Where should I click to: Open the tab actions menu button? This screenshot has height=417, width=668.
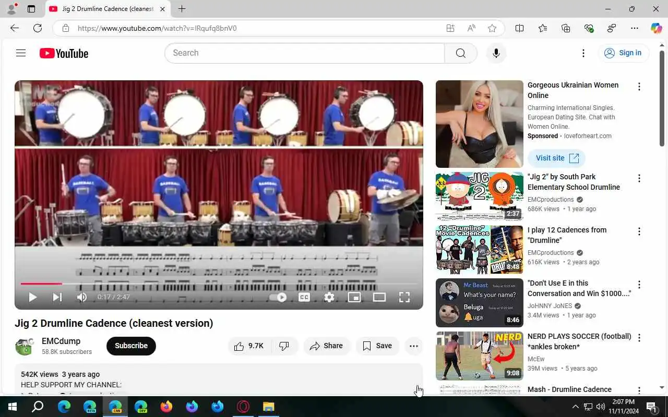(31, 9)
